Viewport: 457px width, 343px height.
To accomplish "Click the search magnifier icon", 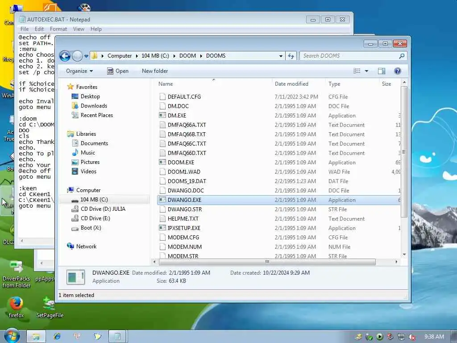I will click(x=402, y=56).
